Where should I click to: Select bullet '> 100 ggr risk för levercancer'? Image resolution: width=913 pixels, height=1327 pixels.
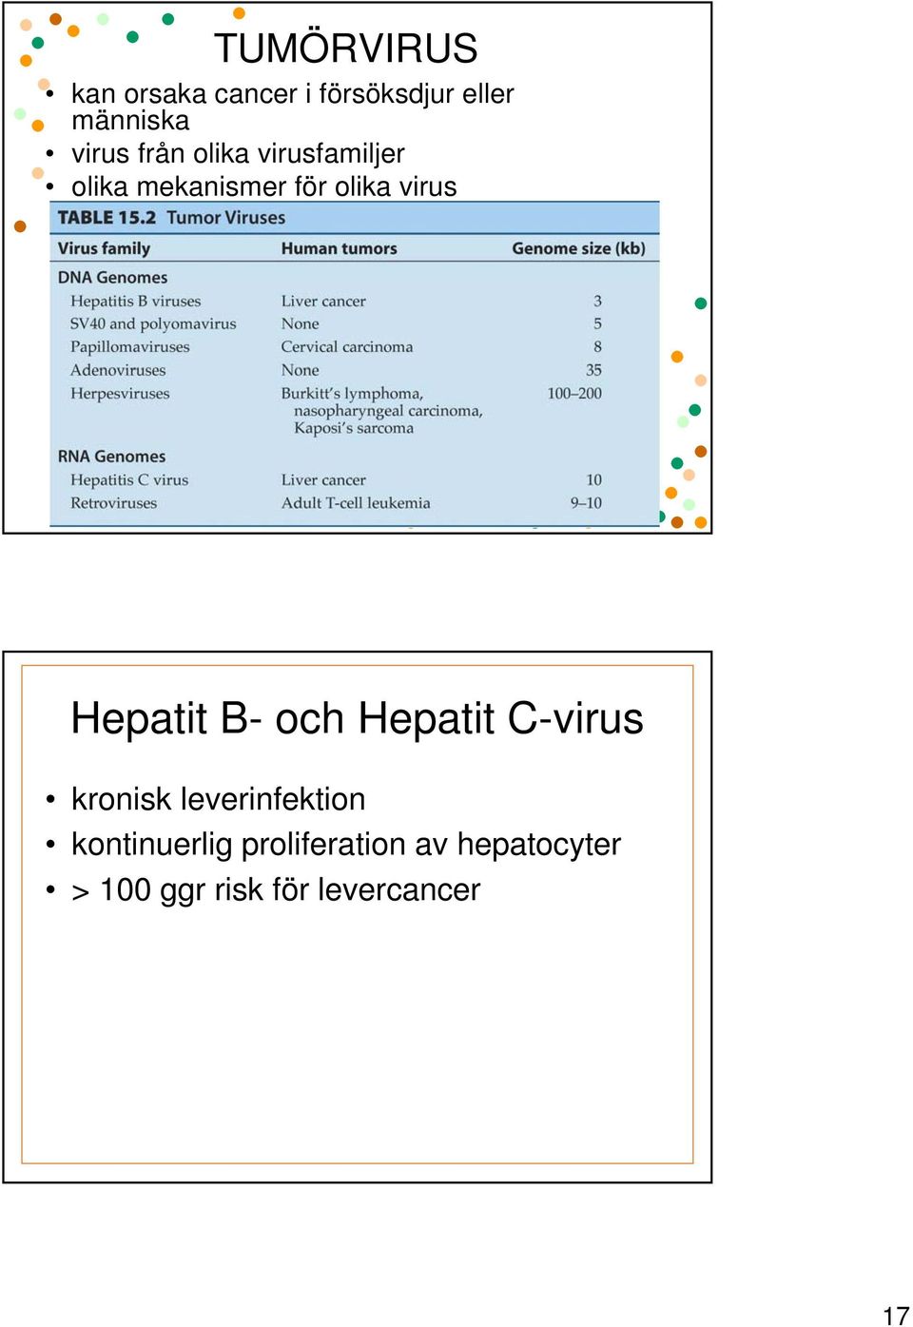click(276, 890)
